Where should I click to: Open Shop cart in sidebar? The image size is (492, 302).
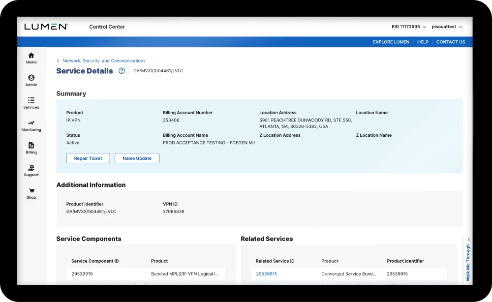pos(31,193)
